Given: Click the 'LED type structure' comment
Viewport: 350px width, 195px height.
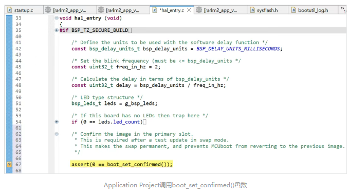Looking at the screenshot, I should pyautogui.click(x=107, y=97).
